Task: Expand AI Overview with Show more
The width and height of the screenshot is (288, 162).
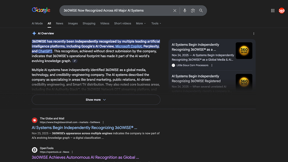Action: coord(96,100)
